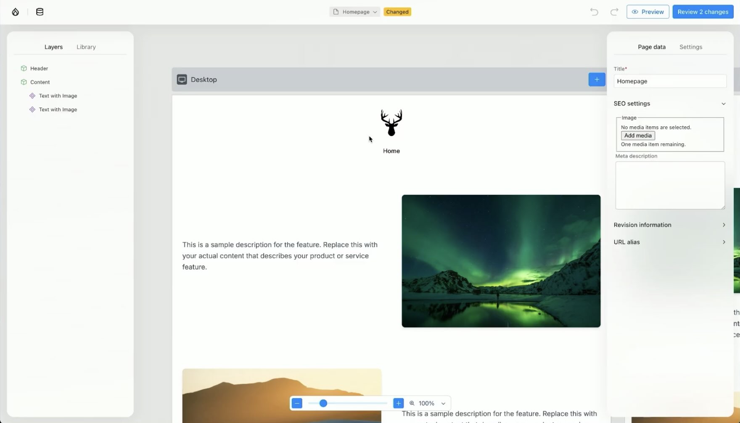Image resolution: width=740 pixels, height=423 pixels.
Task: Click the blue plus button beside Desktop
Action: tap(597, 79)
